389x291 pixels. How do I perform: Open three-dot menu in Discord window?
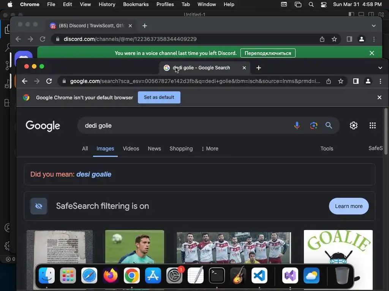(374, 39)
